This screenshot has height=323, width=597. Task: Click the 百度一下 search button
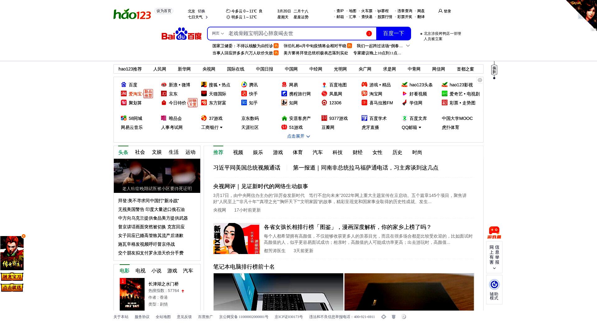pos(394,34)
